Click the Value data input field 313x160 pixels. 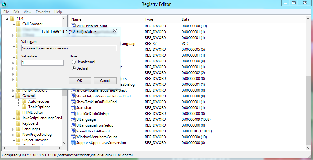coord(42,63)
